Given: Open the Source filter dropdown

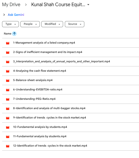Looking at the screenshot, I should click(74, 24).
